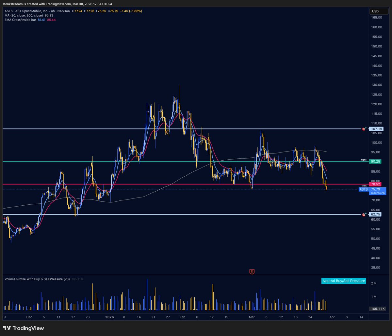This screenshot has height=336, width=392.
Task: Click the target icon beside 107.19
Action: [x=364, y=129]
